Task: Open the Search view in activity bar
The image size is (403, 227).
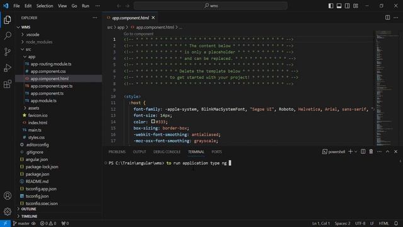Action: (7, 35)
